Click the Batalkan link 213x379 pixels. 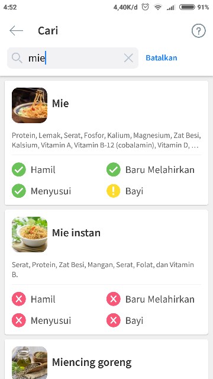(x=162, y=58)
